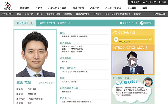The height and width of the screenshot is (104, 168).
Task: Seek on the voice sample progress bar
Action: coord(134,39)
